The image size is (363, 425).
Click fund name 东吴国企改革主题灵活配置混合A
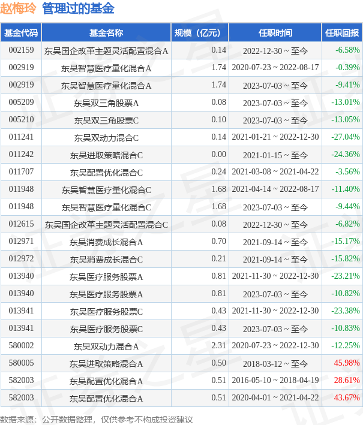click(x=106, y=51)
